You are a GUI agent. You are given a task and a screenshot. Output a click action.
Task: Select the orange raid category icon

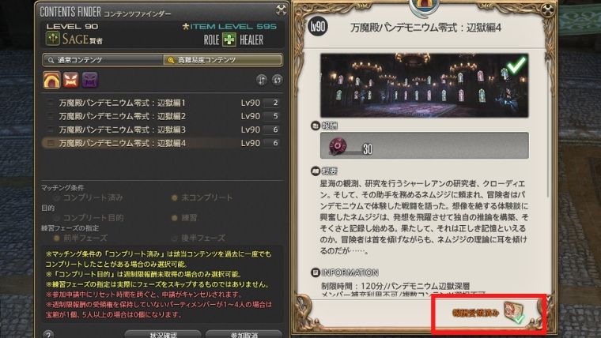tap(51, 80)
